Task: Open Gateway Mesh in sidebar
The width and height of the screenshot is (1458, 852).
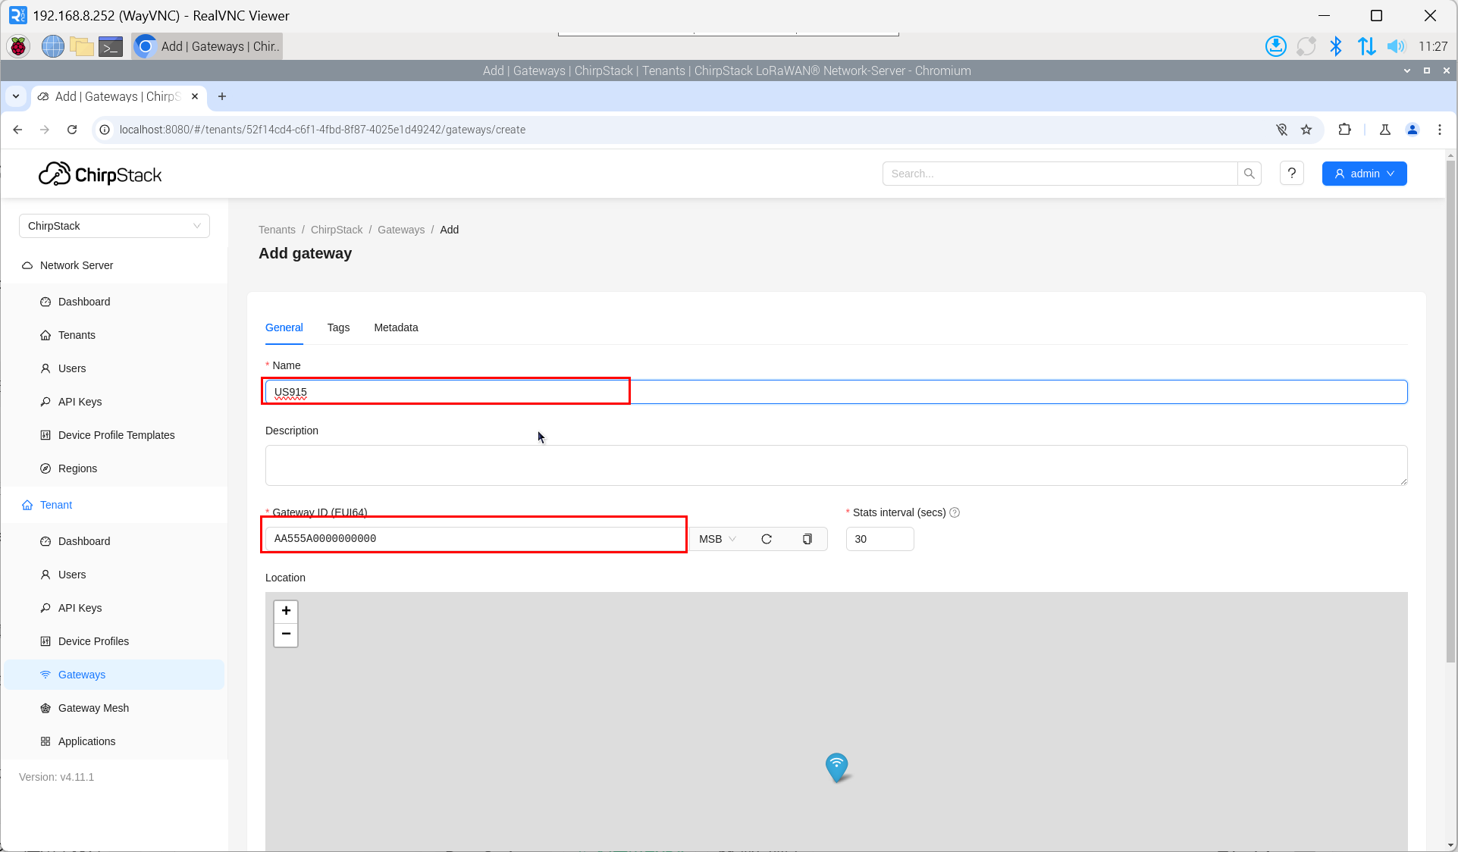Action: click(93, 708)
